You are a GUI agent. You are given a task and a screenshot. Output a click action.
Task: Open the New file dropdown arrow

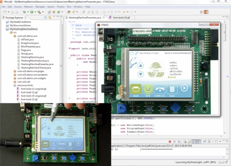pos(8,12)
